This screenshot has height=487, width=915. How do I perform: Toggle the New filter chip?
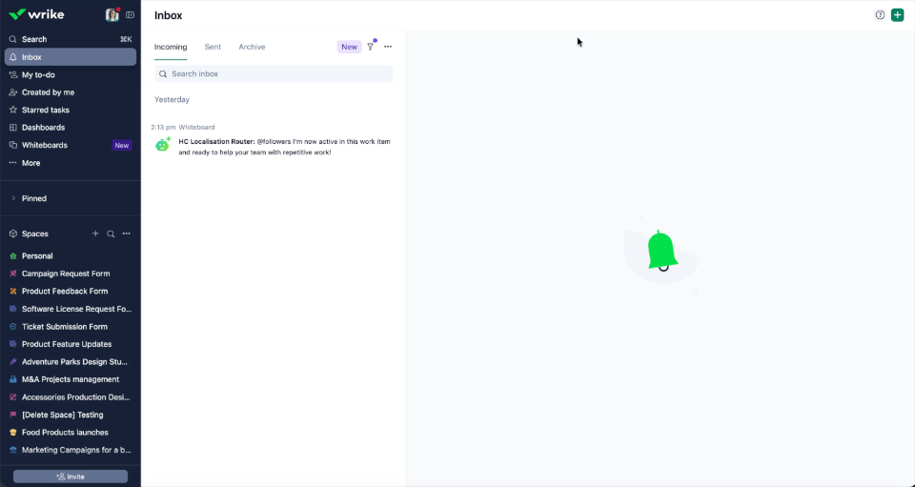[x=350, y=47]
